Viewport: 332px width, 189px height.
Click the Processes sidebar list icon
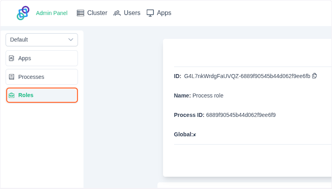(x=12, y=77)
